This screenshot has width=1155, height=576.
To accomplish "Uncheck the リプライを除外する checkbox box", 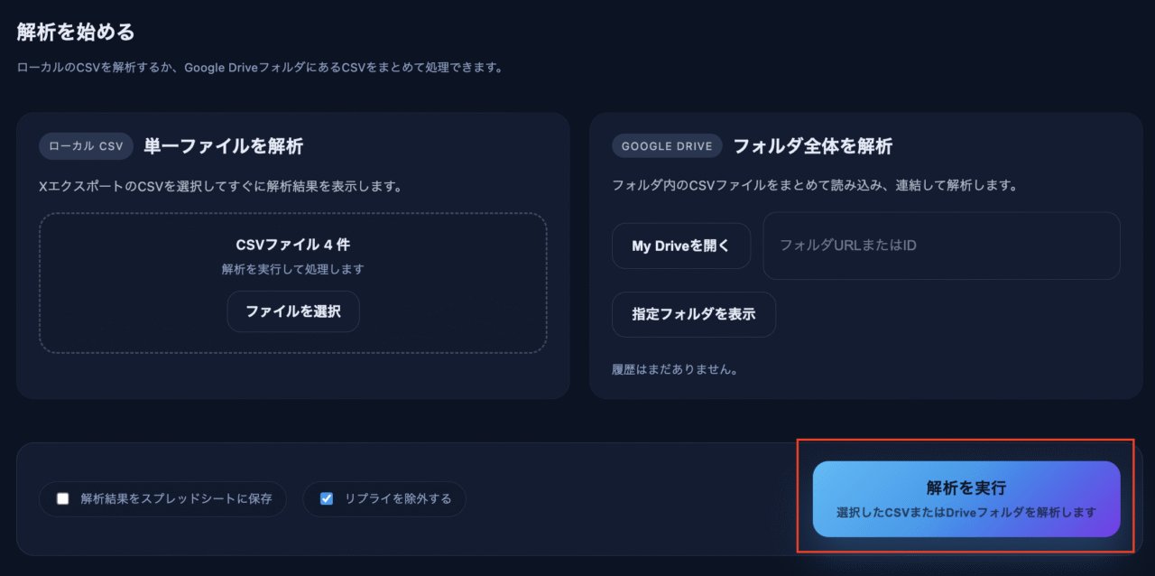I will [327, 498].
